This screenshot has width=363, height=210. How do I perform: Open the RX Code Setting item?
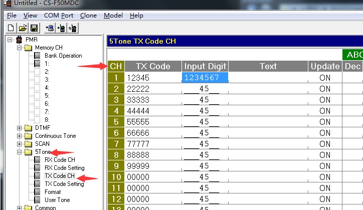click(x=65, y=168)
